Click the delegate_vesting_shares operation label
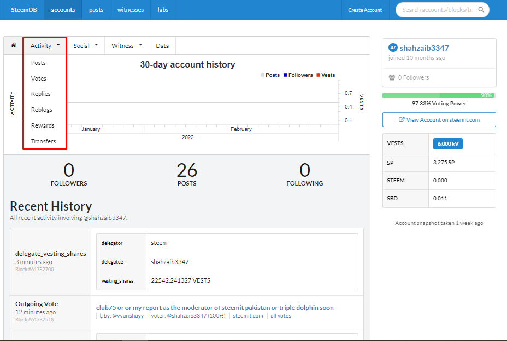Viewport: 507px width, 341px height. click(x=51, y=254)
